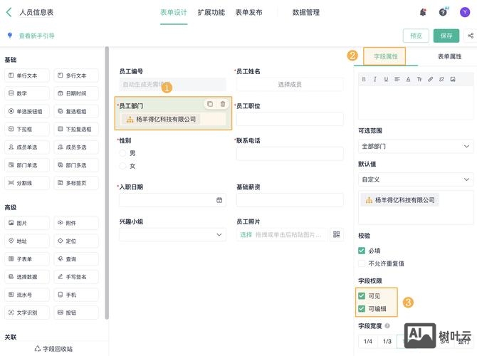Screen dimensions: 477x356
Task: Add a 子表单 field component
Action: pos(27,259)
